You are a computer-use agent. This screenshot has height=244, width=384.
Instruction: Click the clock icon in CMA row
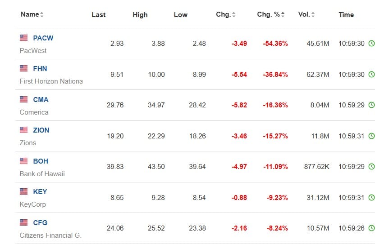pyautogui.click(x=371, y=105)
